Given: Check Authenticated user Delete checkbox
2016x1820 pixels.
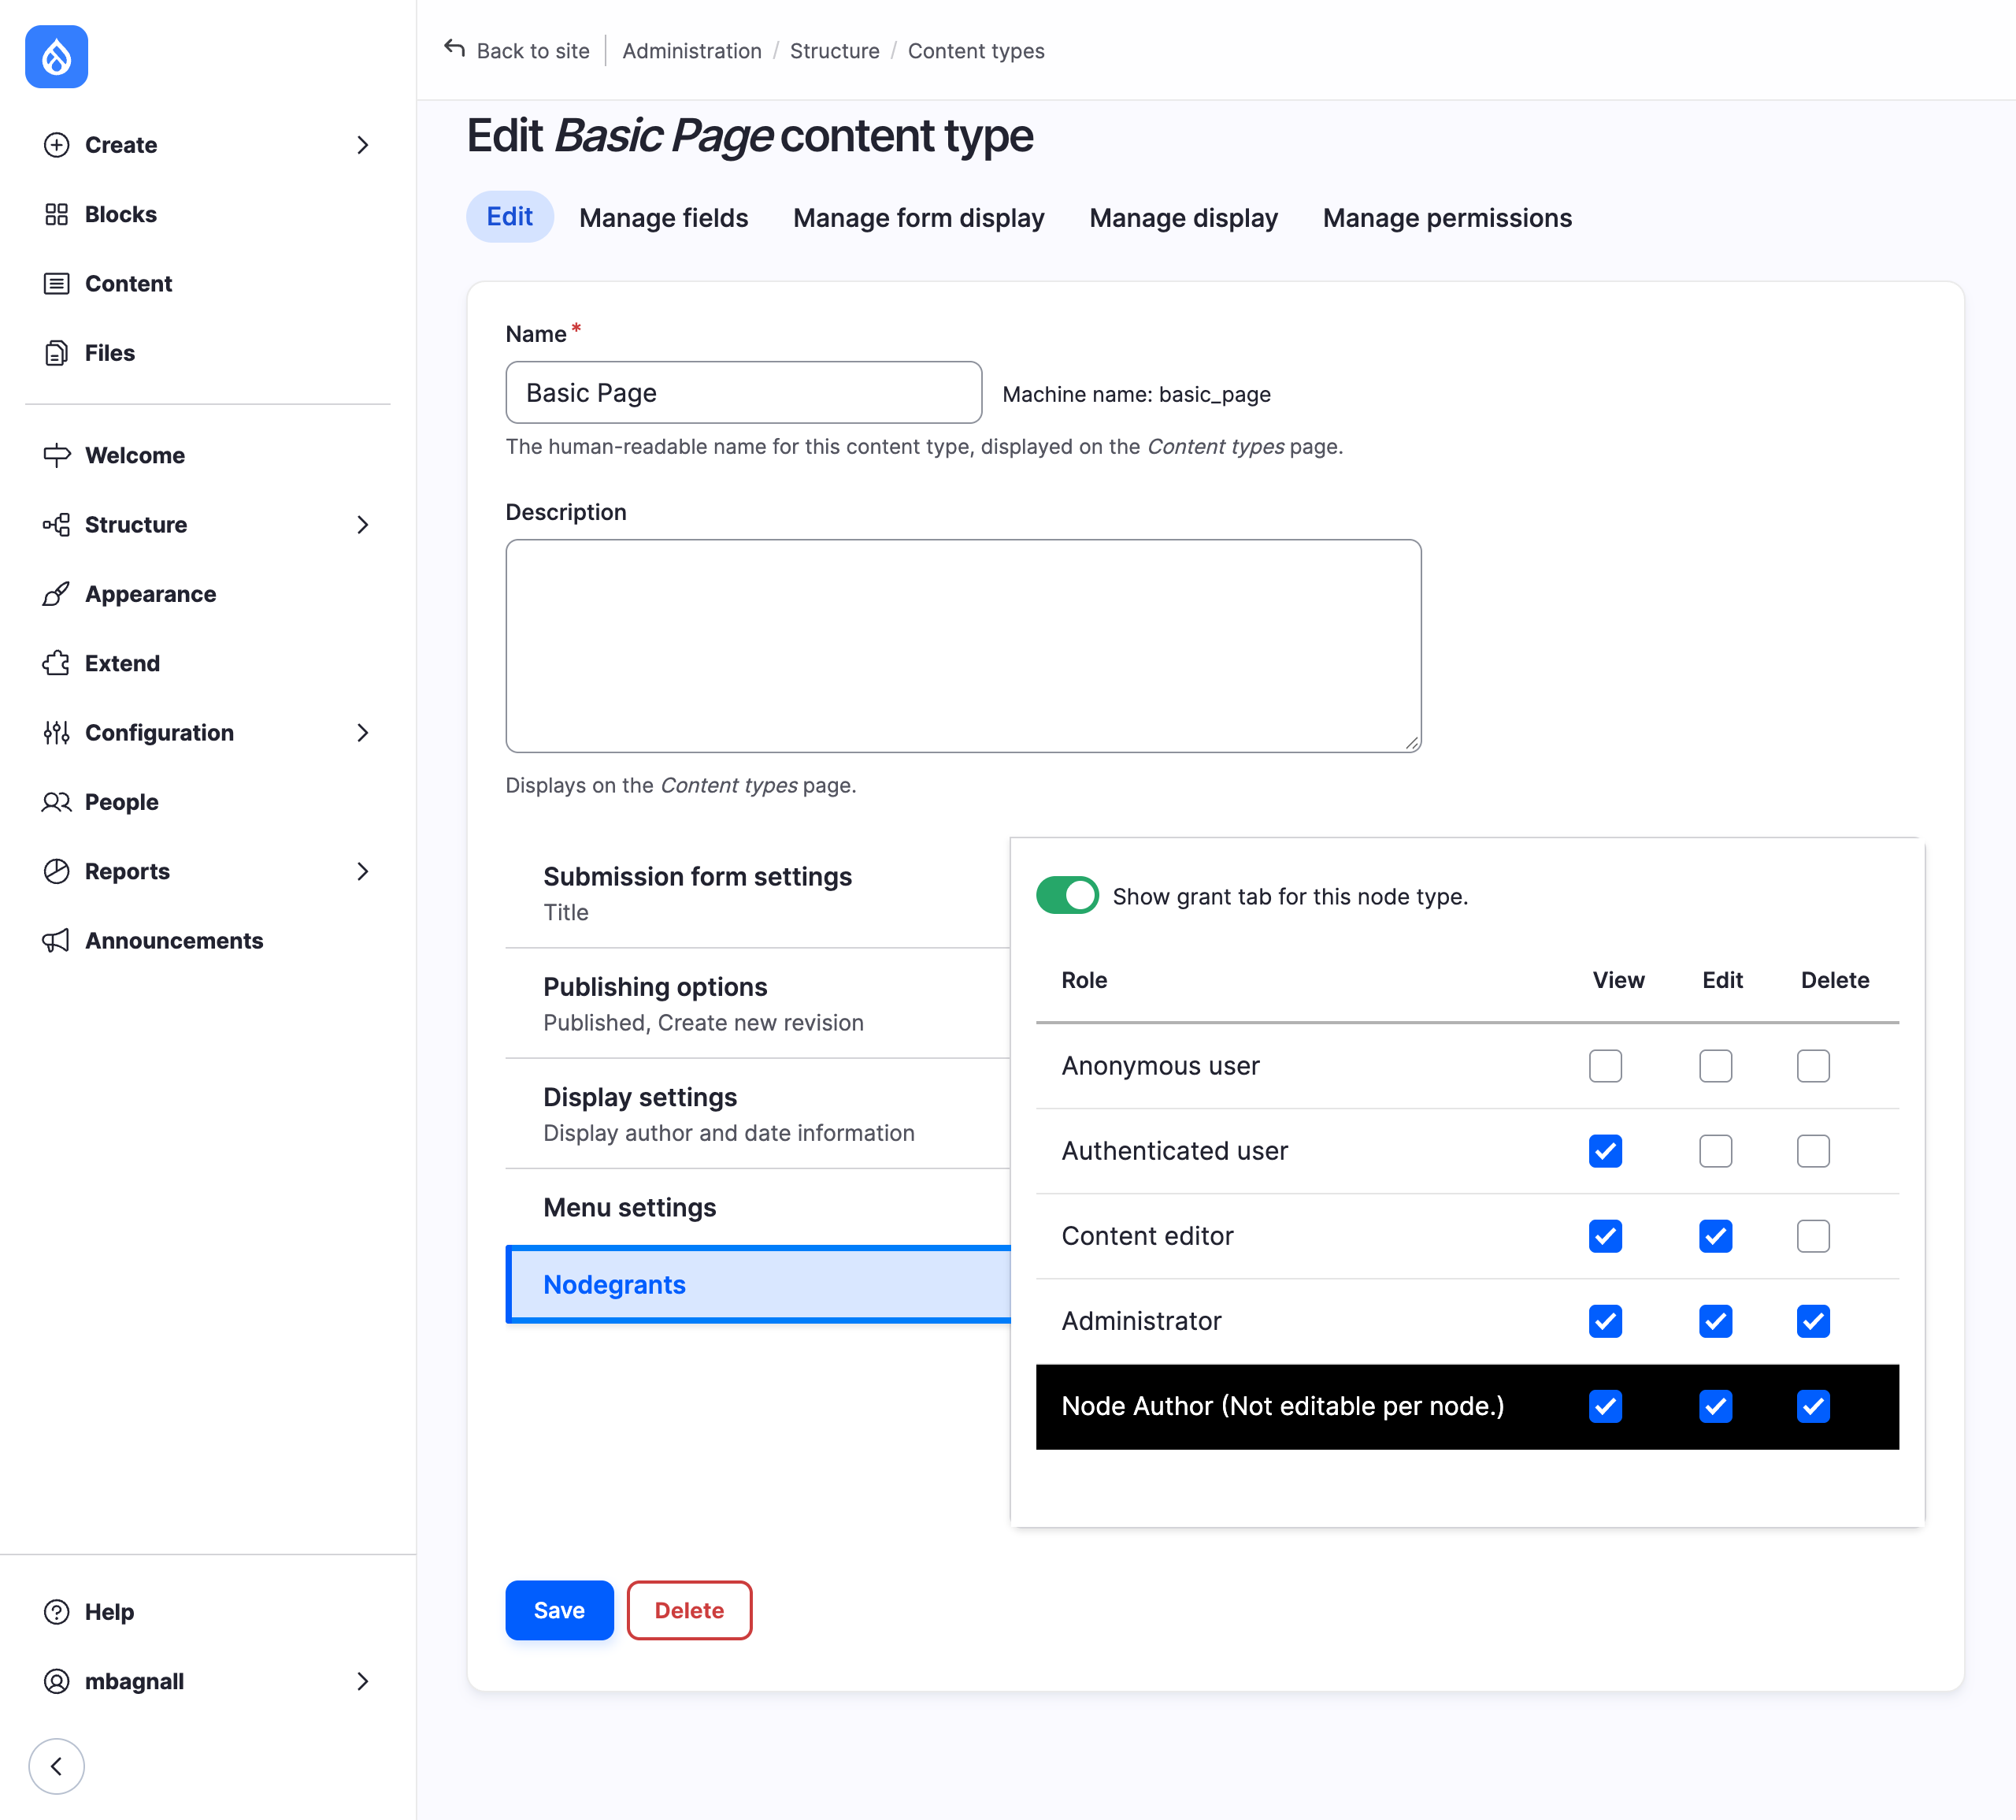Looking at the screenshot, I should point(1813,1151).
